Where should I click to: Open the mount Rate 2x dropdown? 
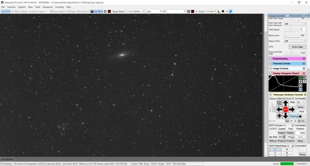click(301, 102)
